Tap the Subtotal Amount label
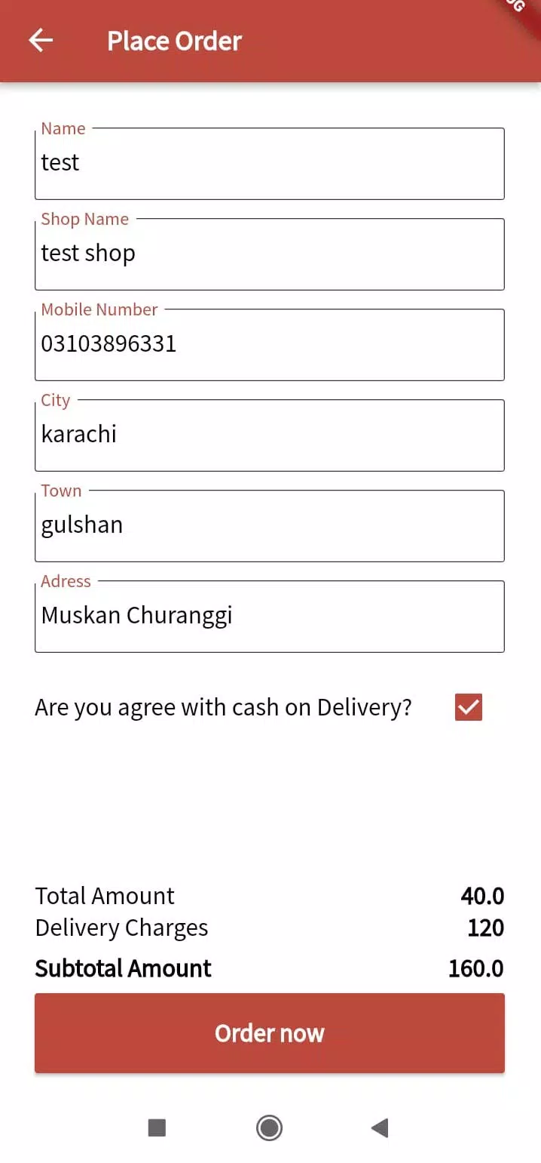The height and width of the screenshot is (1163, 541). coord(123,968)
